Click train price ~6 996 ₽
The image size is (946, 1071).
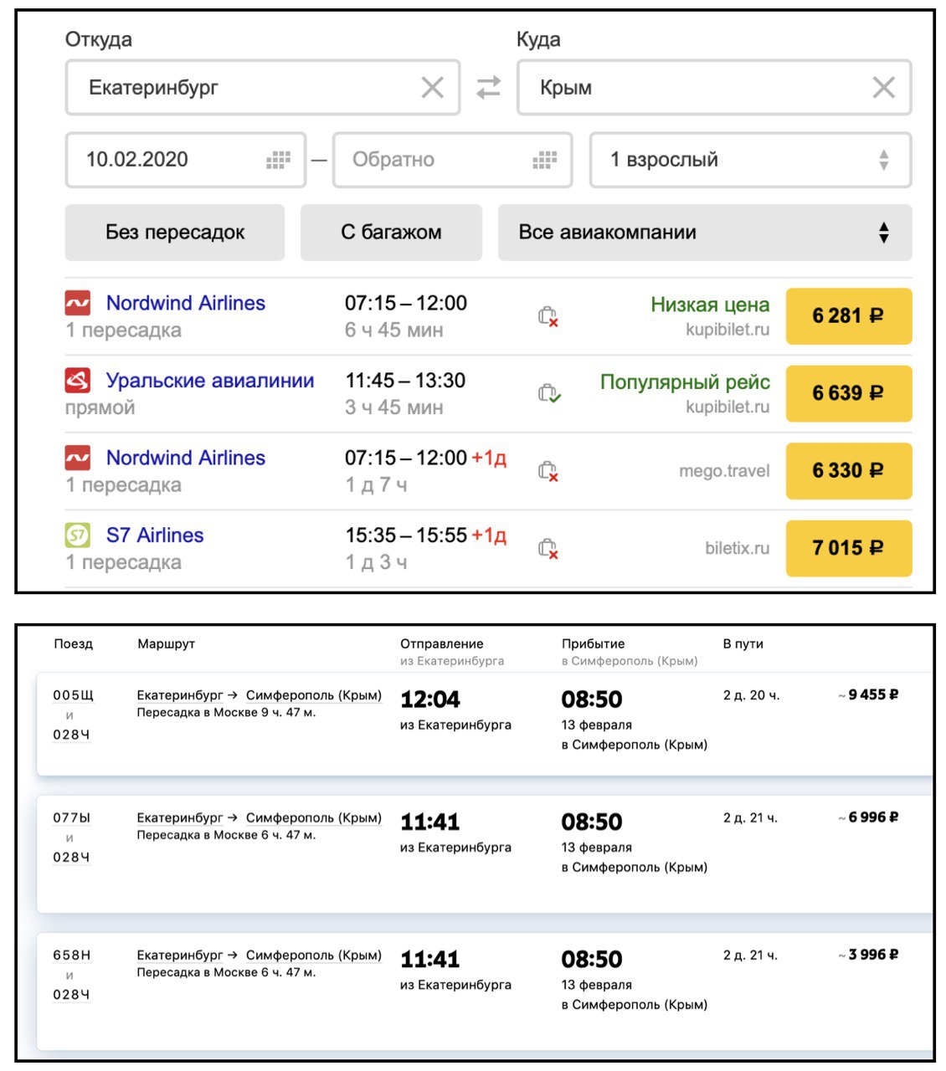coord(868,817)
